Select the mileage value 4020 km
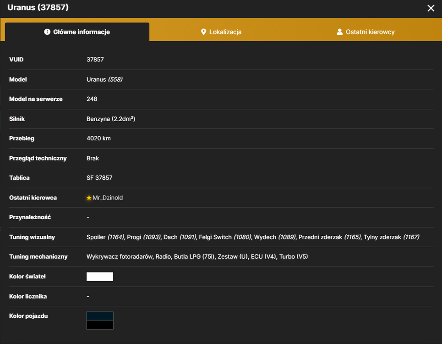This screenshot has height=344, width=442. pyautogui.click(x=98, y=138)
